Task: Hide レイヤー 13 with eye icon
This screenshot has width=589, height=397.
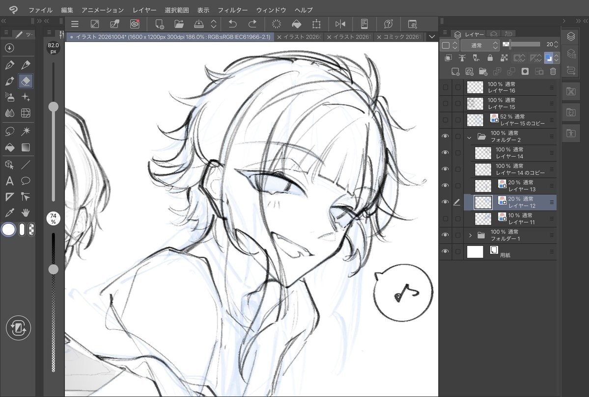Action: click(445, 185)
